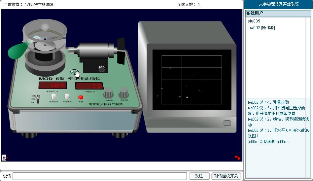Open the document menu icon at bottom-left
Screen dimensions: 313x181
click(x=4, y=158)
